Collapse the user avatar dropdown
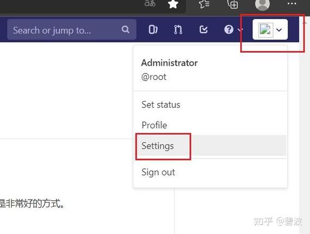This screenshot has height=234, width=310. tap(270, 30)
